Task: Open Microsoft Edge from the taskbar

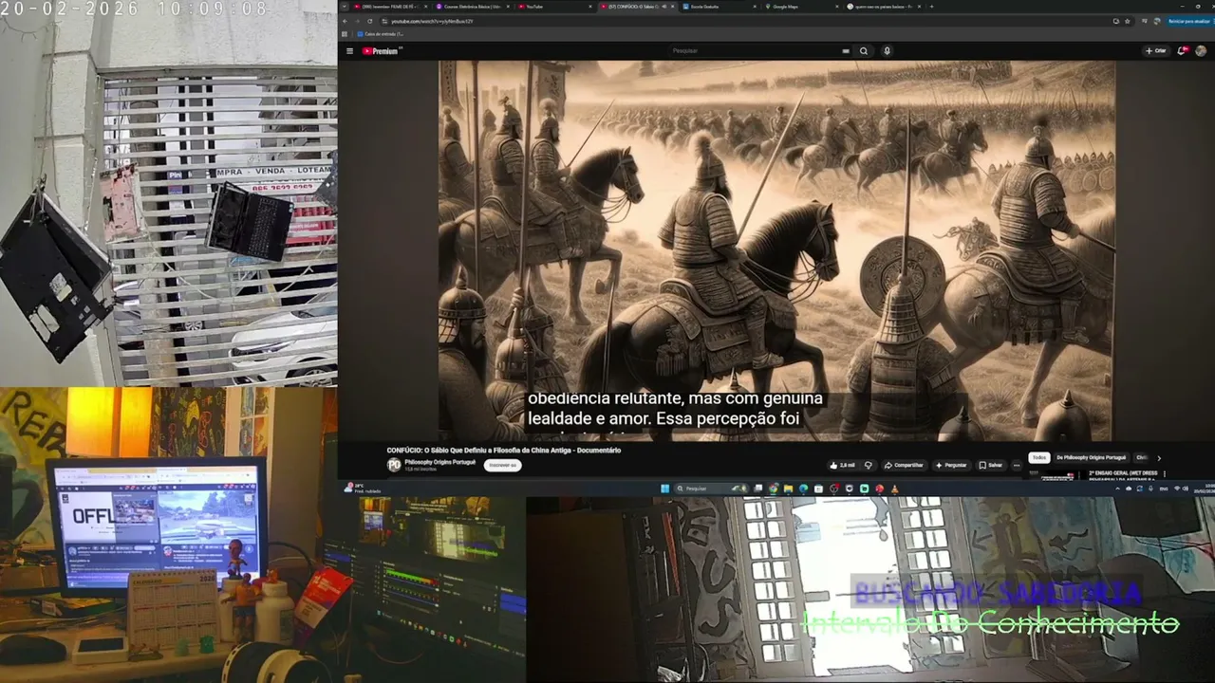Action: pos(804,489)
